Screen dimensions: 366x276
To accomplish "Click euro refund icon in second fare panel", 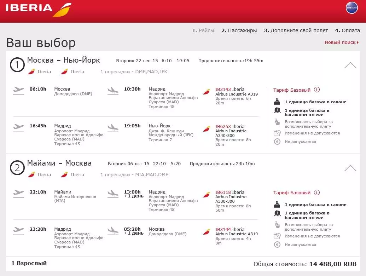I will 277,245.
